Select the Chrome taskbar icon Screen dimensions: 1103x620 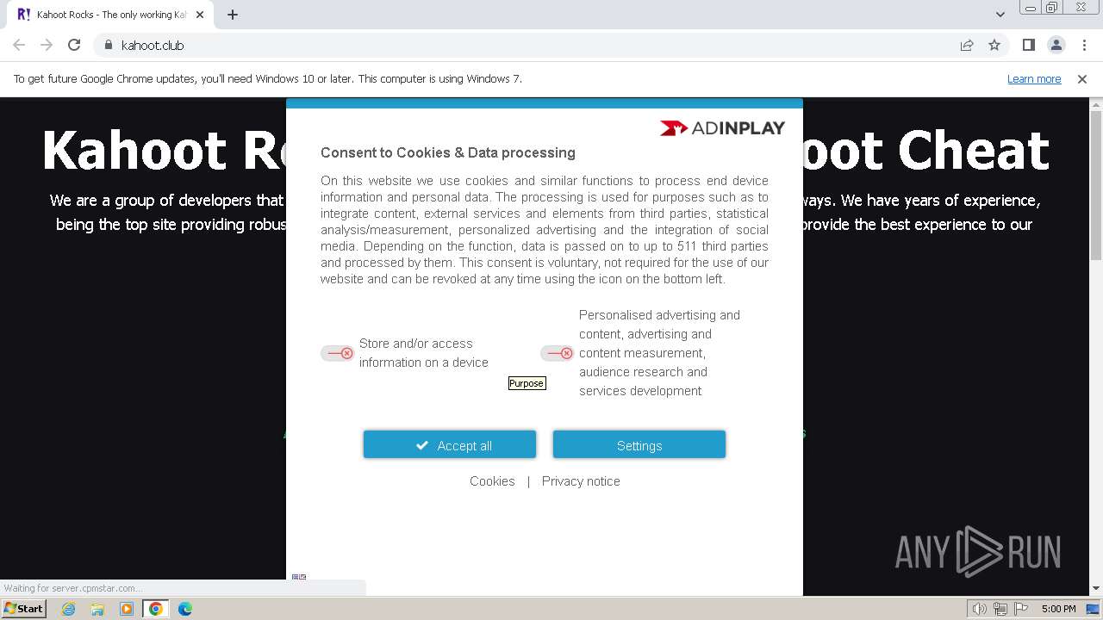click(156, 609)
